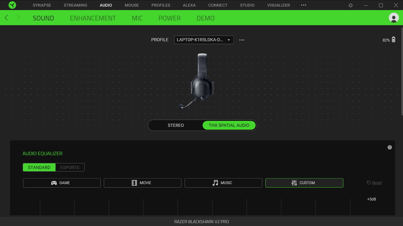Screen dimensions: 403x226
Task: Open the Profile dropdown
Action: (x=204, y=40)
